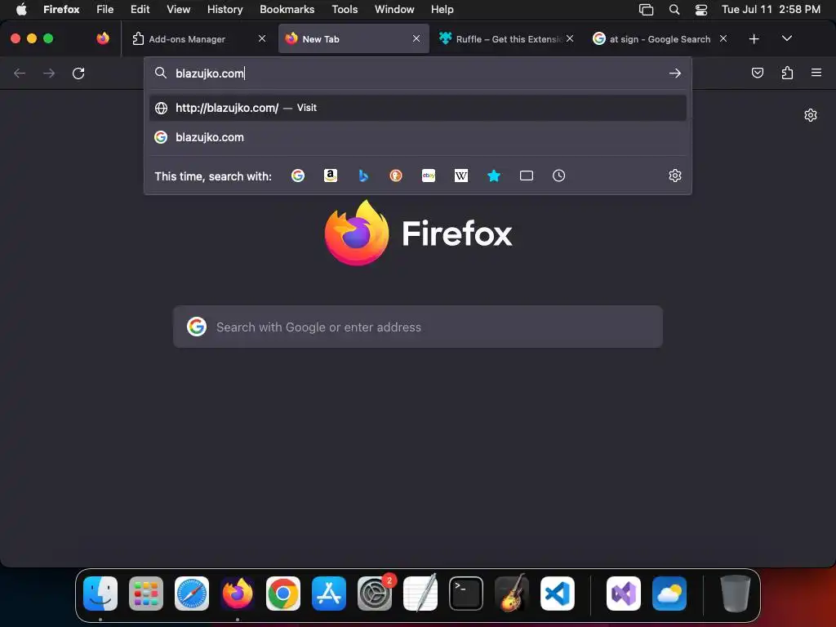Search bookmarks using the star icon
This screenshot has width=836, height=627.
[494, 176]
